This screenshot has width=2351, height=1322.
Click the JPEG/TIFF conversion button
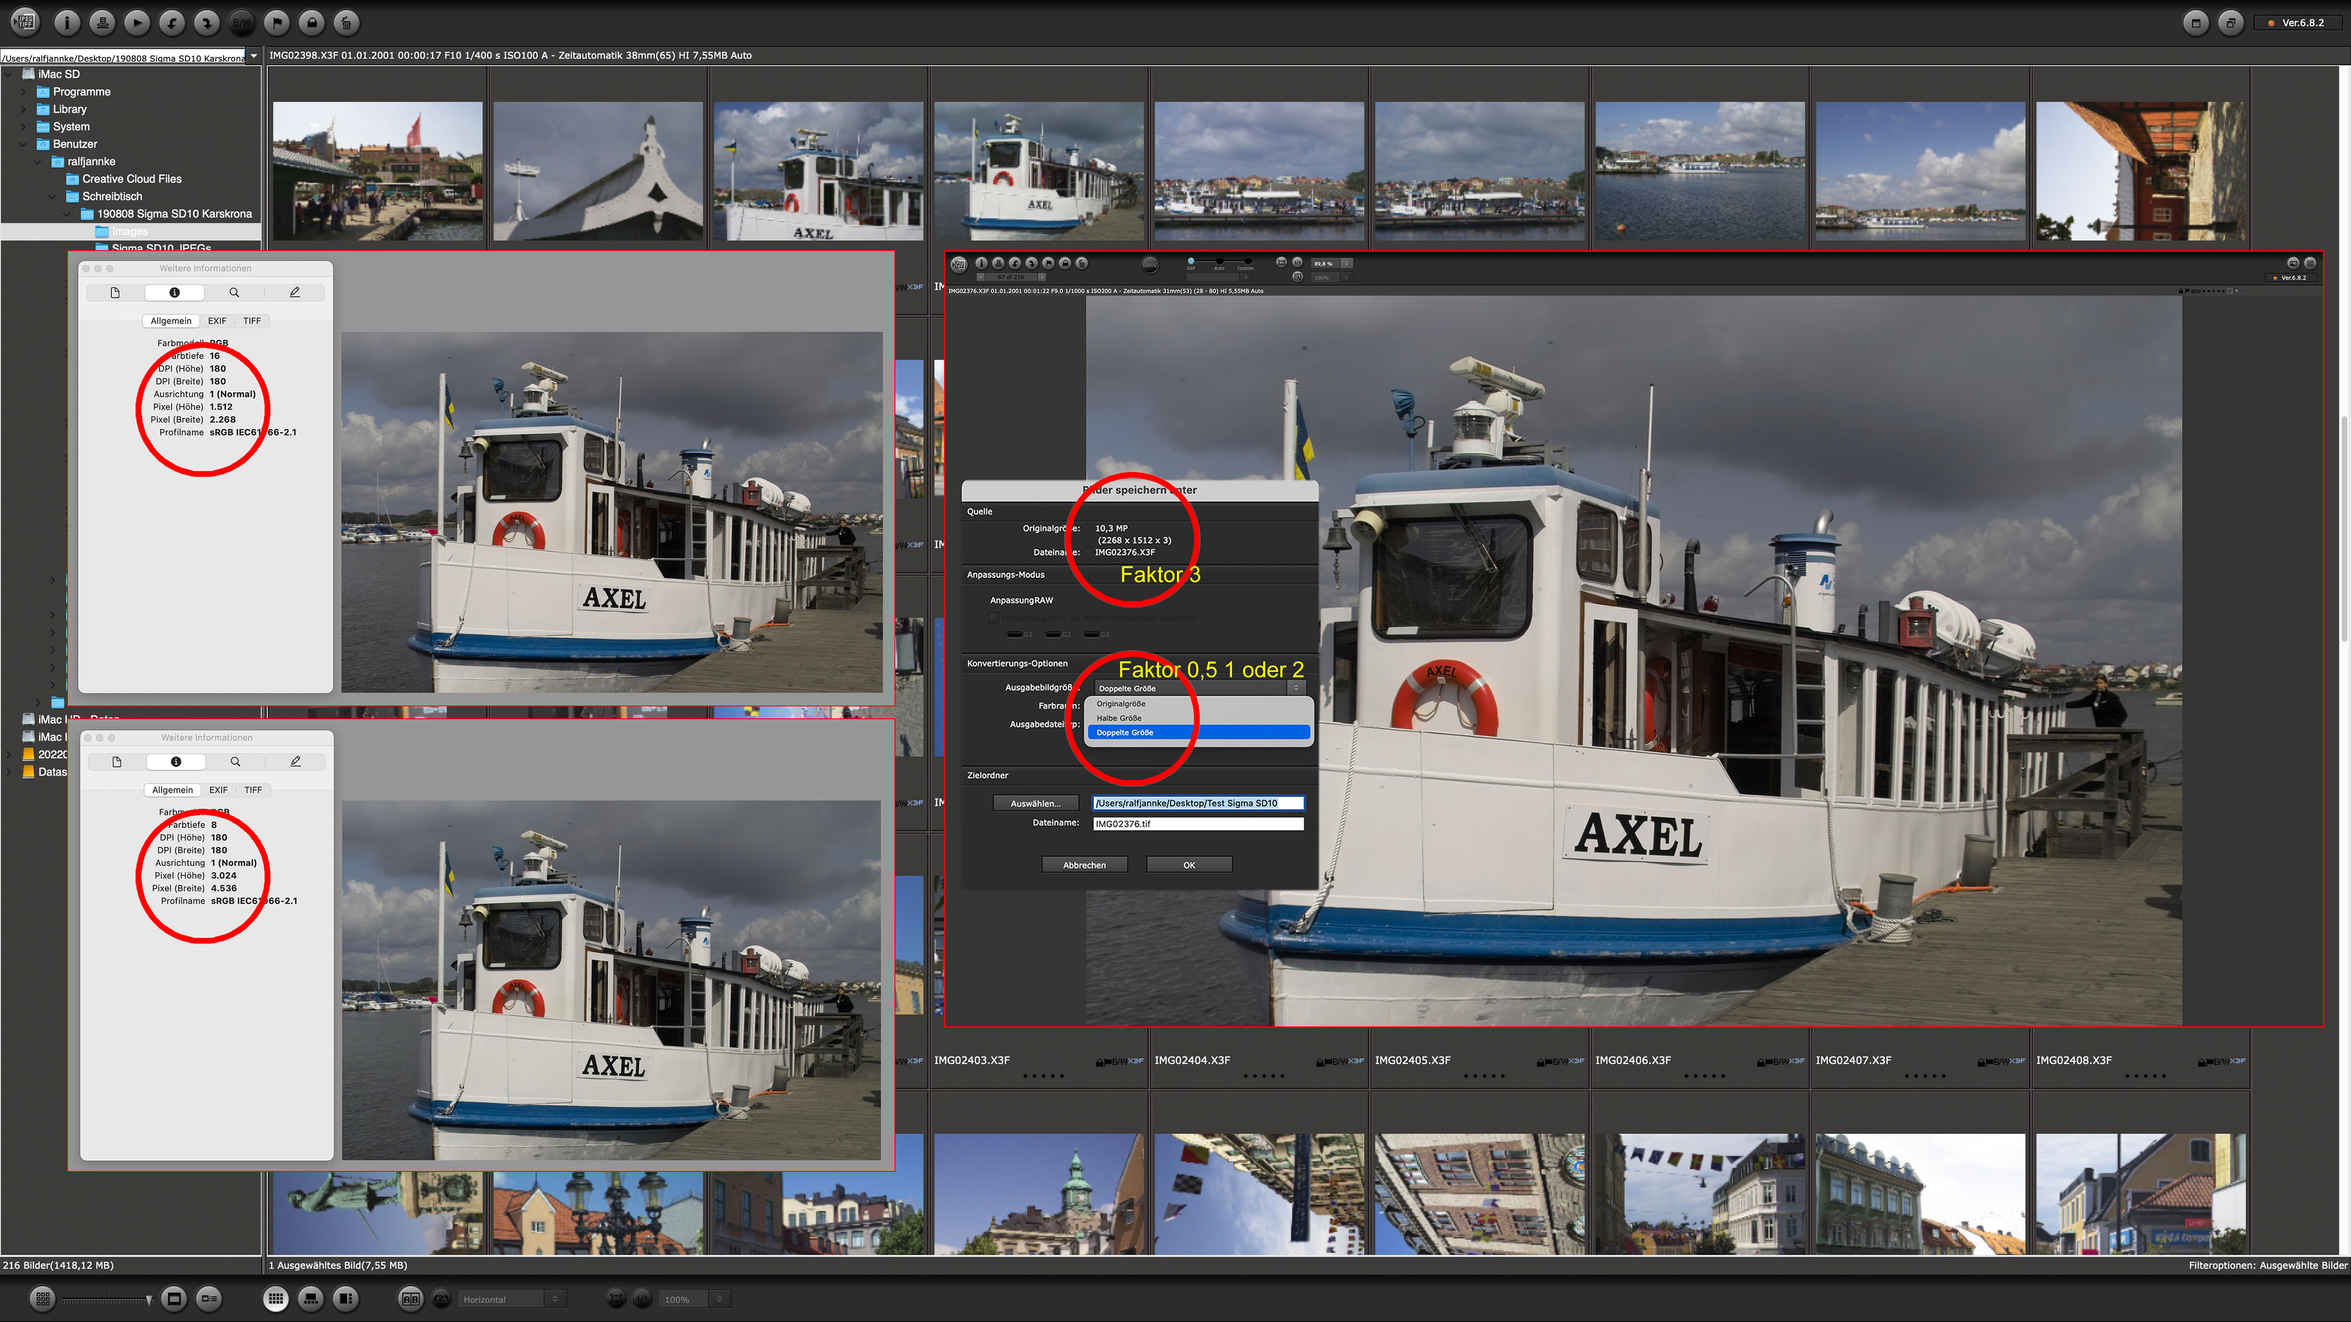point(26,22)
